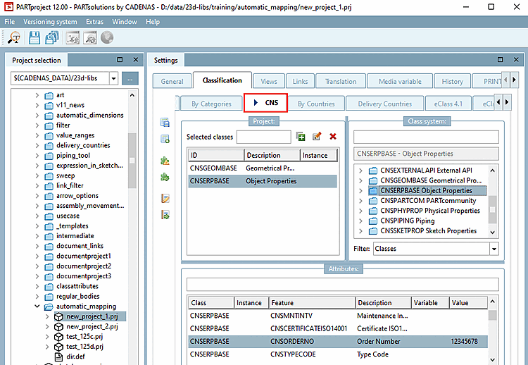The image size is (528, 365).
Task: Open the CADENAS_DATA path dropdown
Action: coord(113,78)
